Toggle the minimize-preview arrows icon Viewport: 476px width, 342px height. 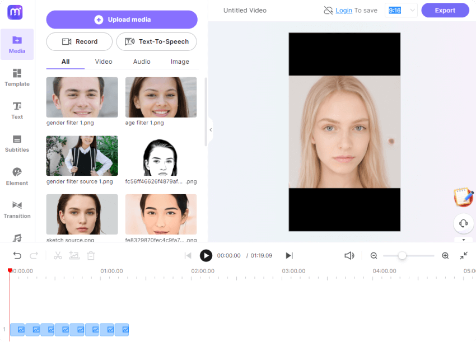coord(464,256)
